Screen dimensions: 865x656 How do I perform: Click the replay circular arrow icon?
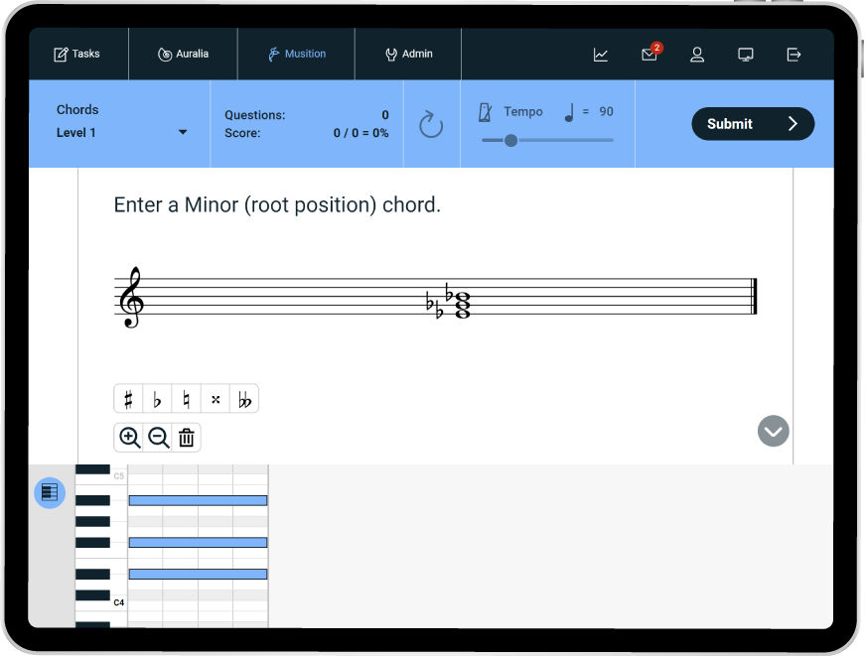(x=431, y=124)
